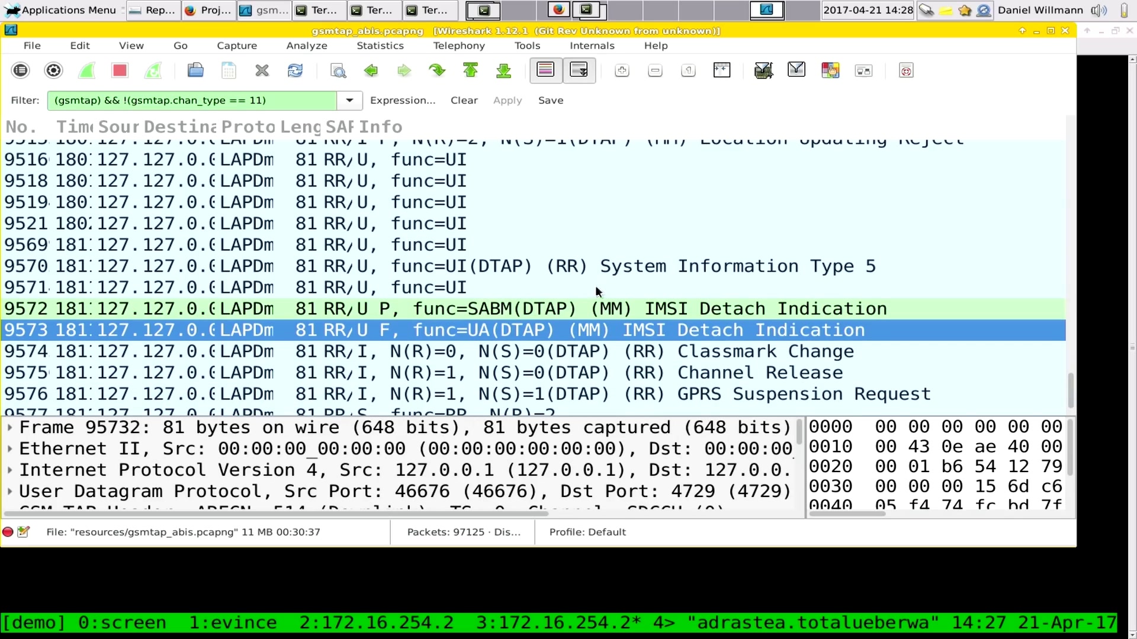Open the Statistics menu
This screenshot has height=639, width=1137.
(380, 46)
